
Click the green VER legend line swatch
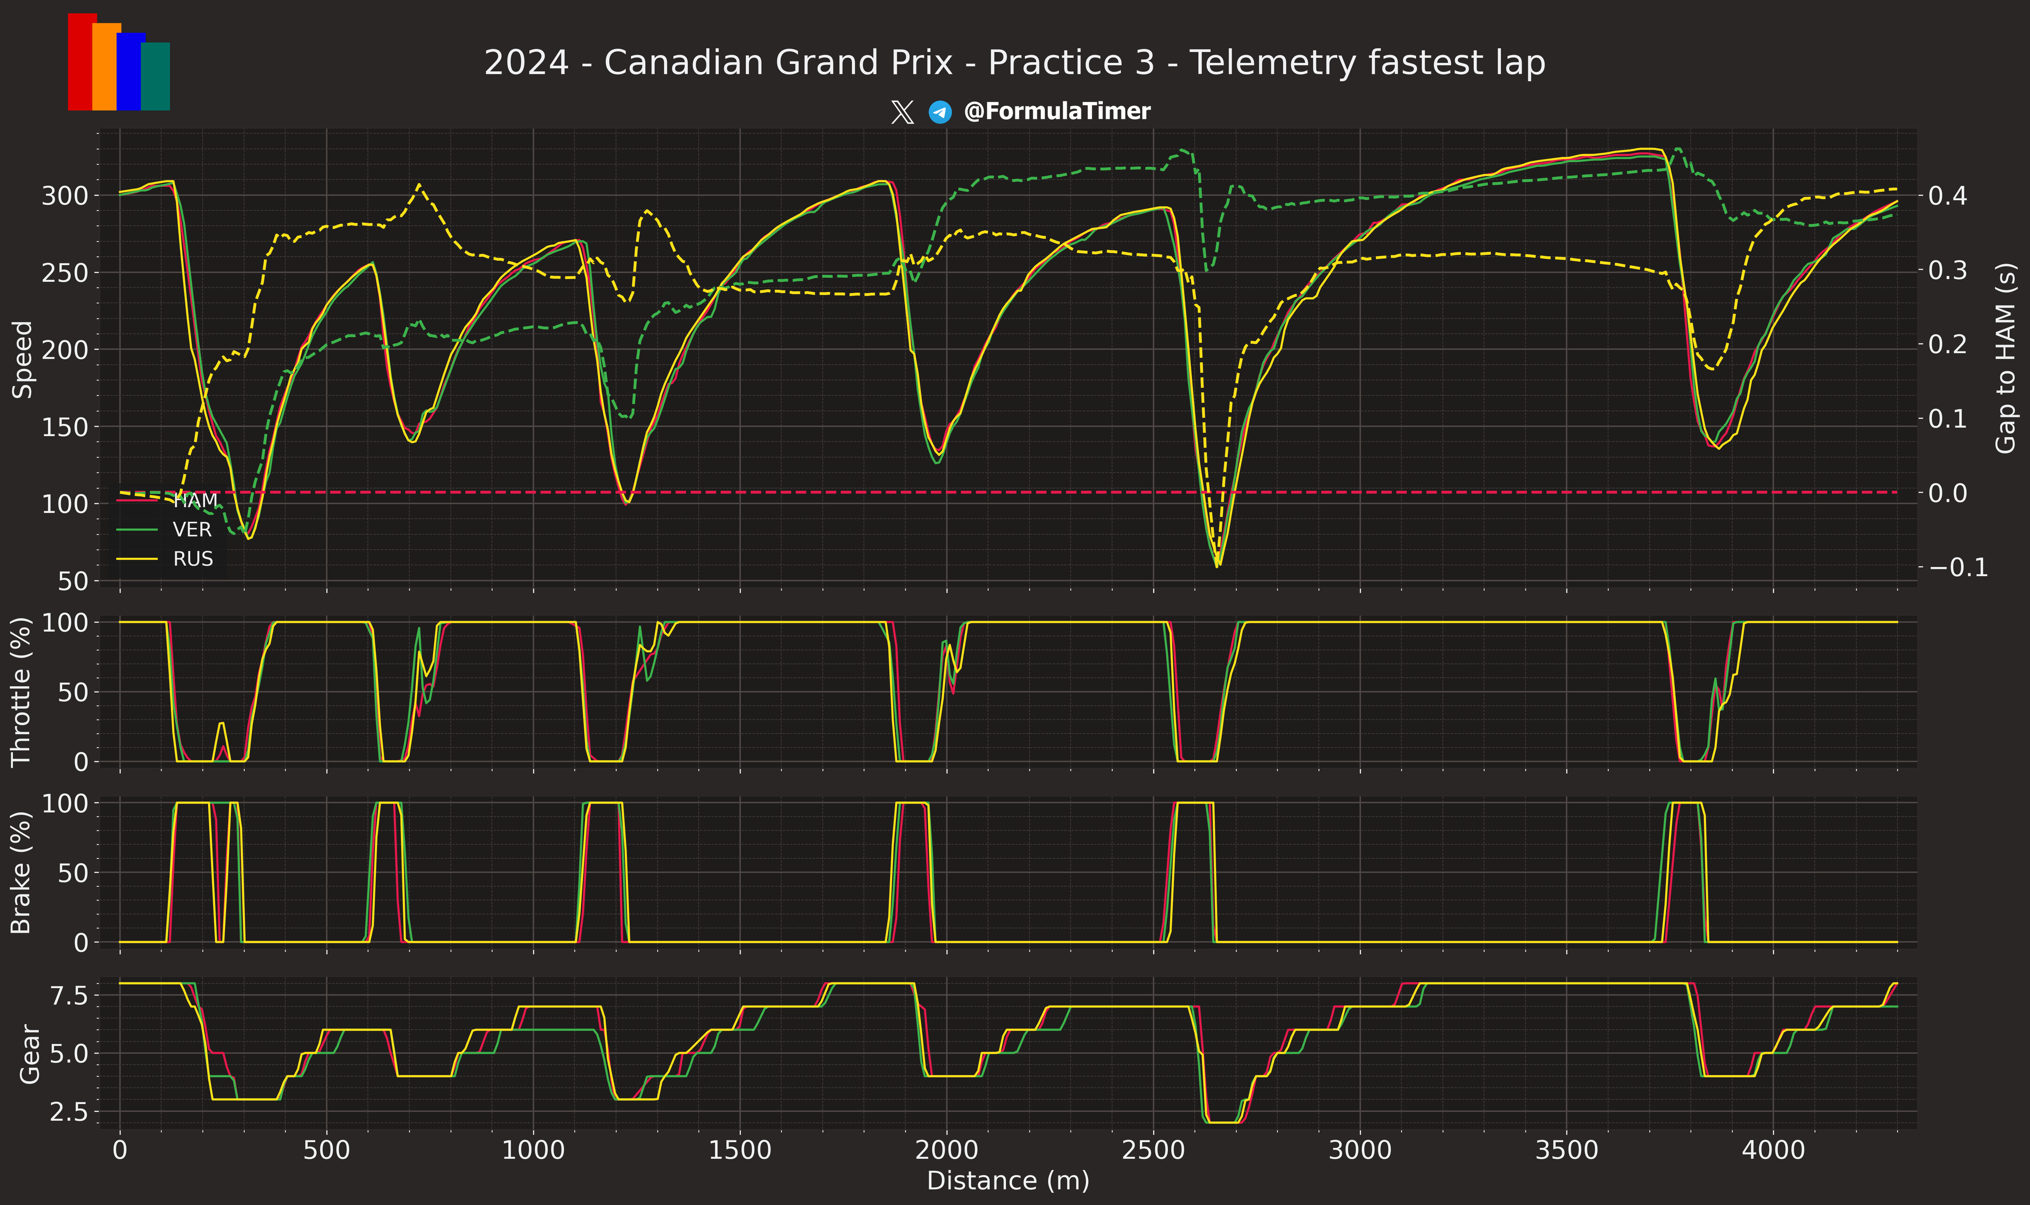click(136, 530)
